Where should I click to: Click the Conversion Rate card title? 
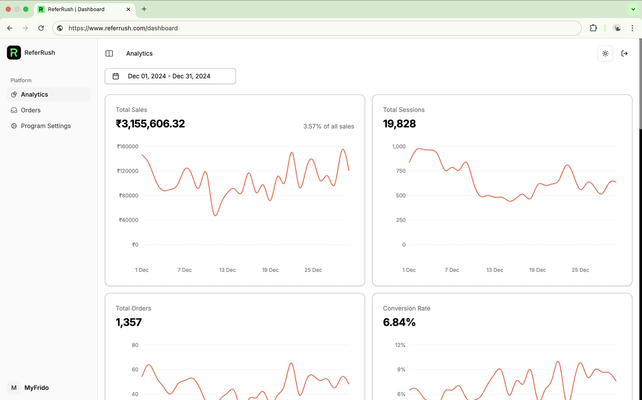pos(407,308)
